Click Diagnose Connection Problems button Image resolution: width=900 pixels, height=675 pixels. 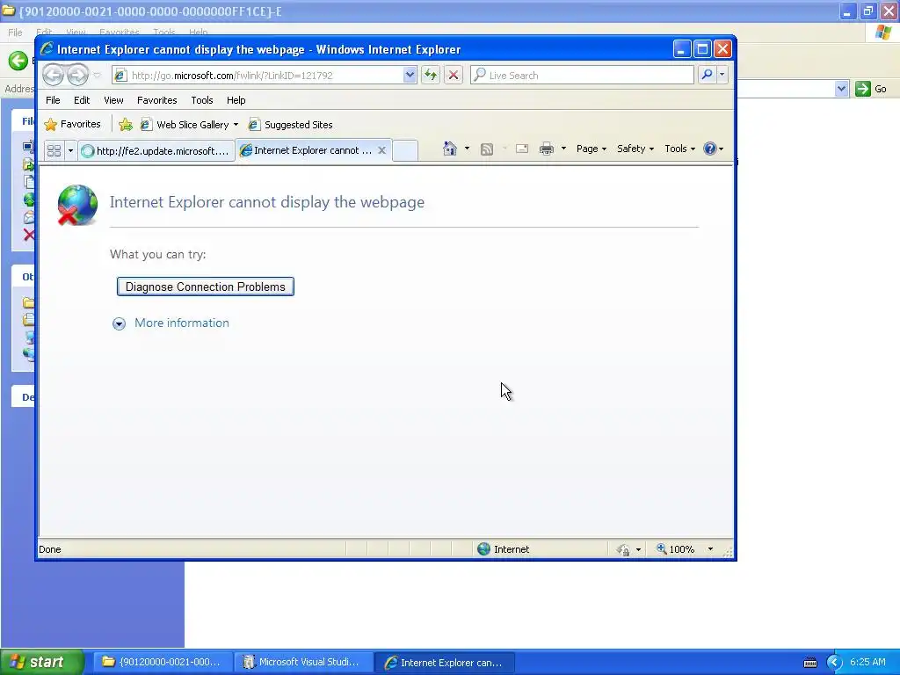pos(206,287)
